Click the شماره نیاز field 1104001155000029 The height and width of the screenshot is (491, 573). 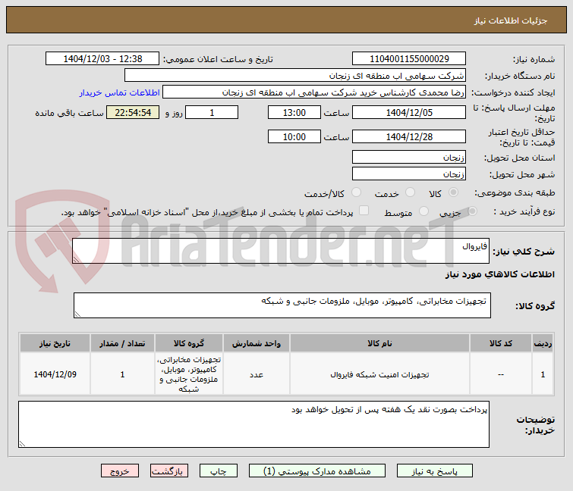pos(409,59)
